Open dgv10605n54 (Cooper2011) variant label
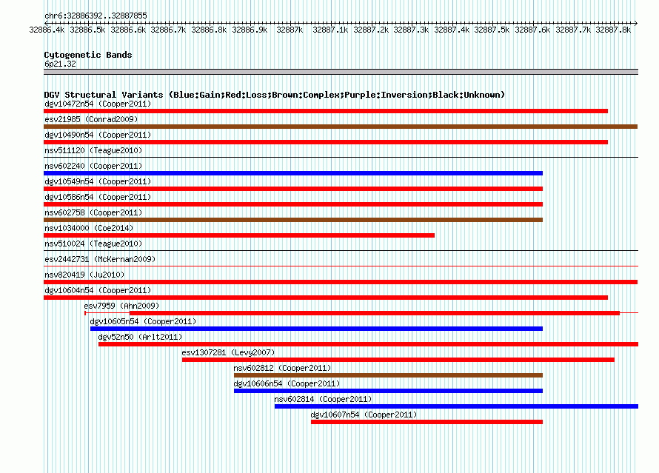Image resolution: width=659 pixels, height=473 pixels. [143, 321]
